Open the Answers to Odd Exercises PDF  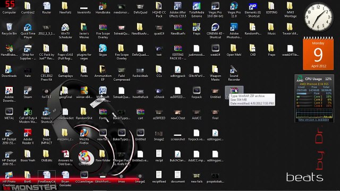65,158
